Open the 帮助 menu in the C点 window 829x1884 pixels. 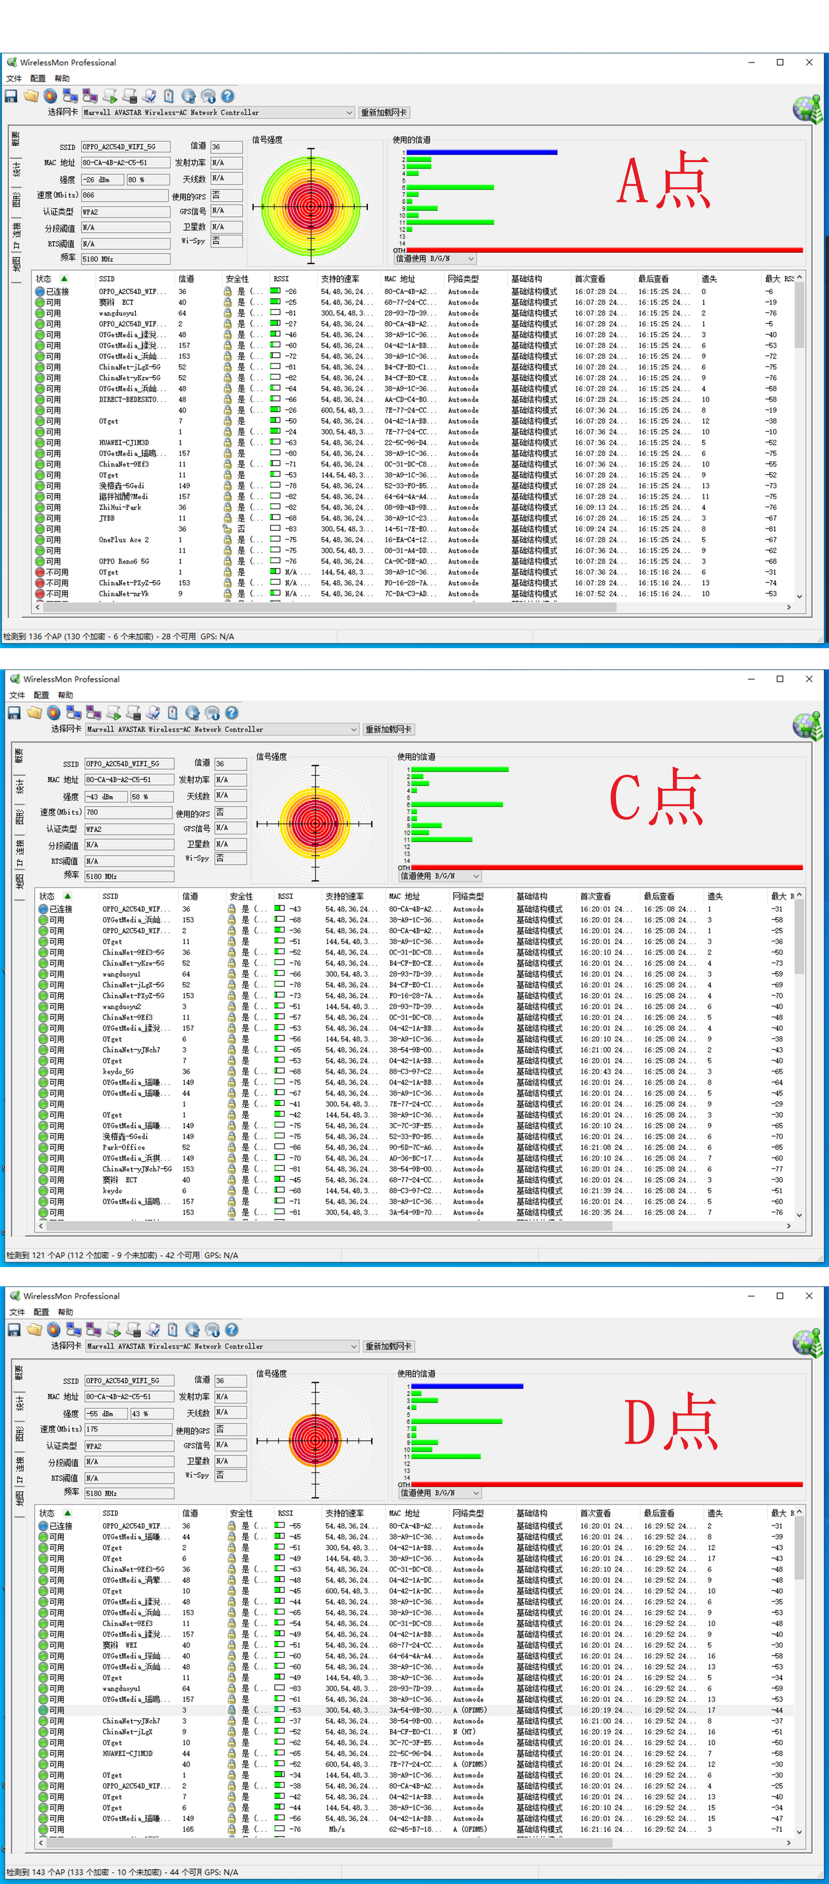click(66, 696)
